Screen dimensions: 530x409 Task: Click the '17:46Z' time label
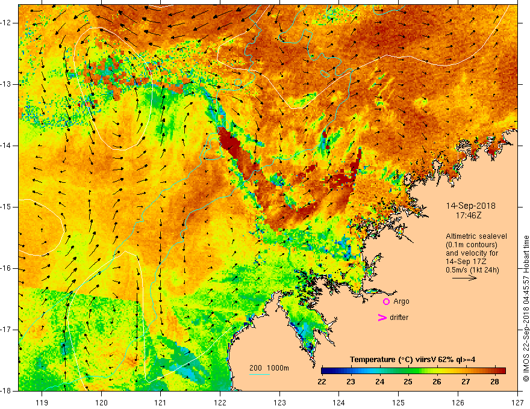(x=468, y=215)
